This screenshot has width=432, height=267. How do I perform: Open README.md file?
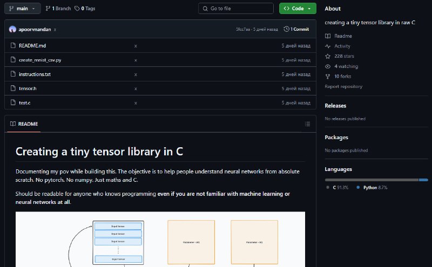point(32,46)
